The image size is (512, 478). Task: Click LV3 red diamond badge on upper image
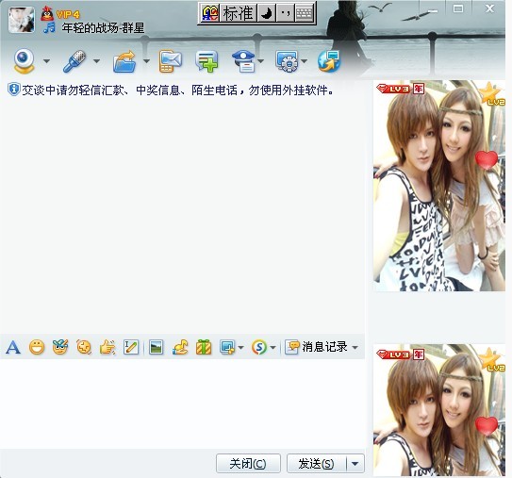click(x=392, y=89)
